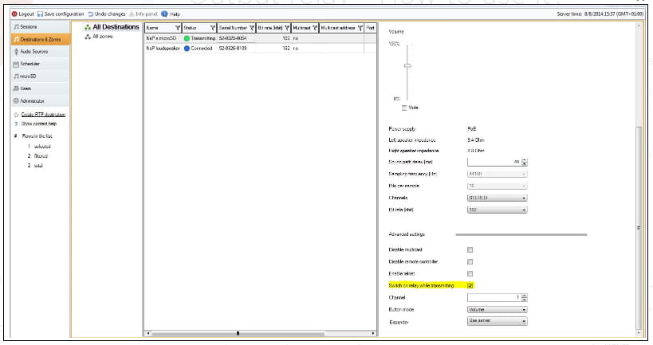
Task: Filter the Multicast column
Action: pyautogui.click(x=315, y=28)
